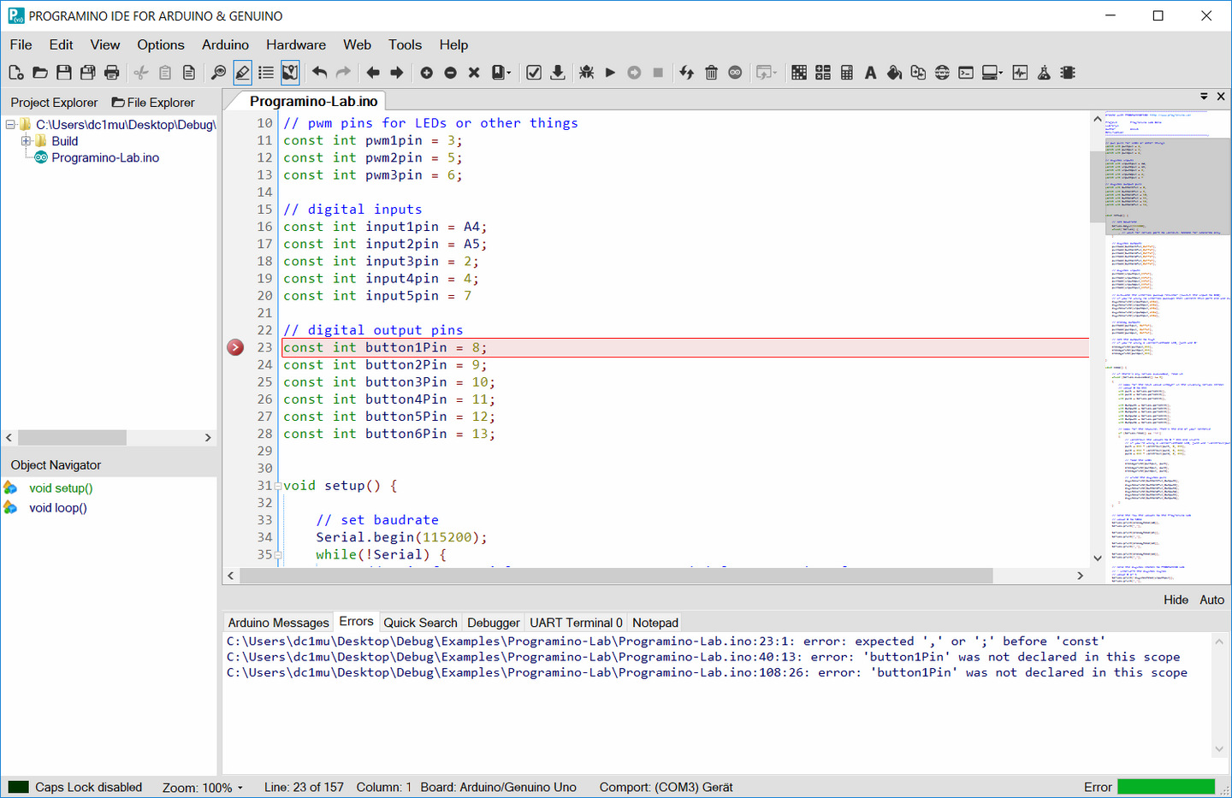Open the bookmark list dropdown
The width and height of the screenshot is (1232, 798).
501,73
